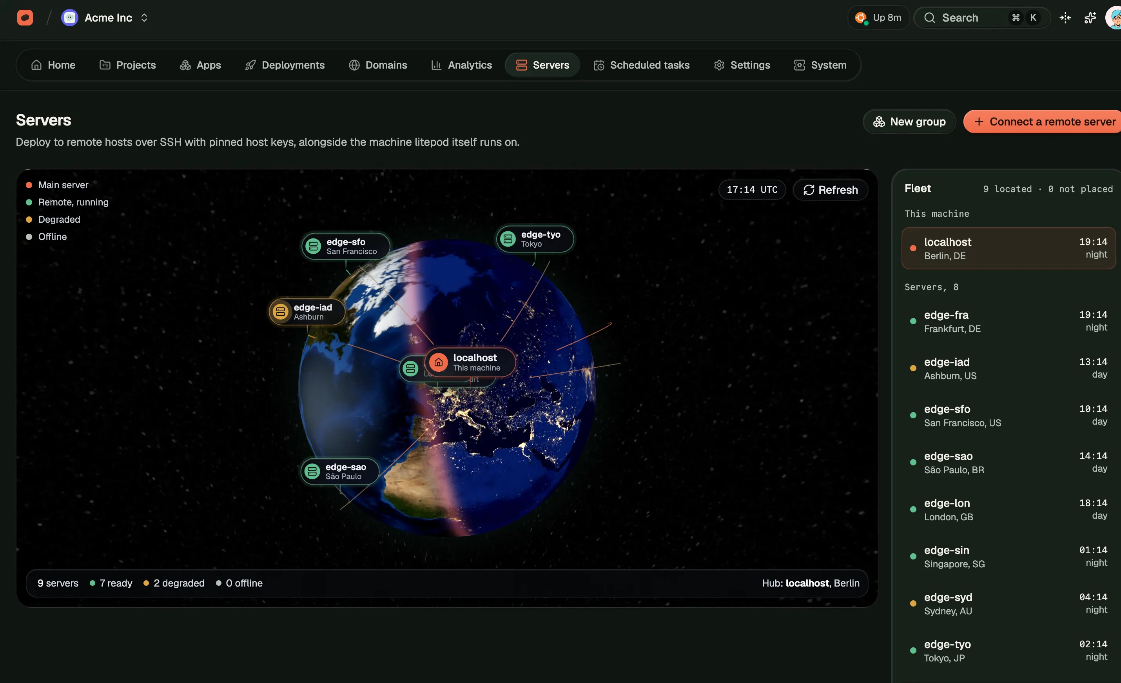Select localhost Berlin in Fleet list
1121x683 pixels.
tap(1008, 248)
